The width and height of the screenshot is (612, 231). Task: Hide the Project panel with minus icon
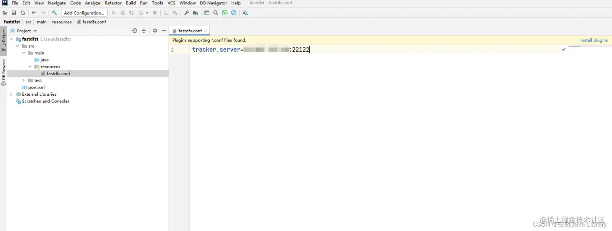(164, 31)
